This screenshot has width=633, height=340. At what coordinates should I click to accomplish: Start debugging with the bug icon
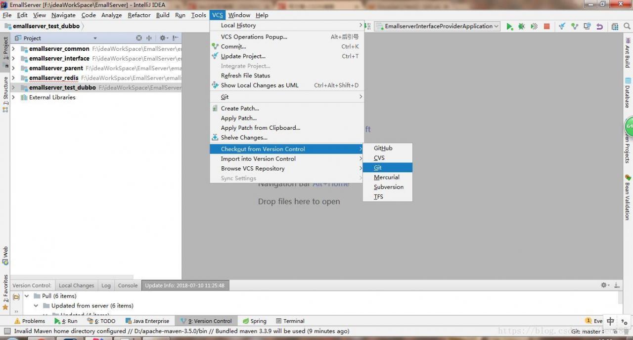coord(521,27)
